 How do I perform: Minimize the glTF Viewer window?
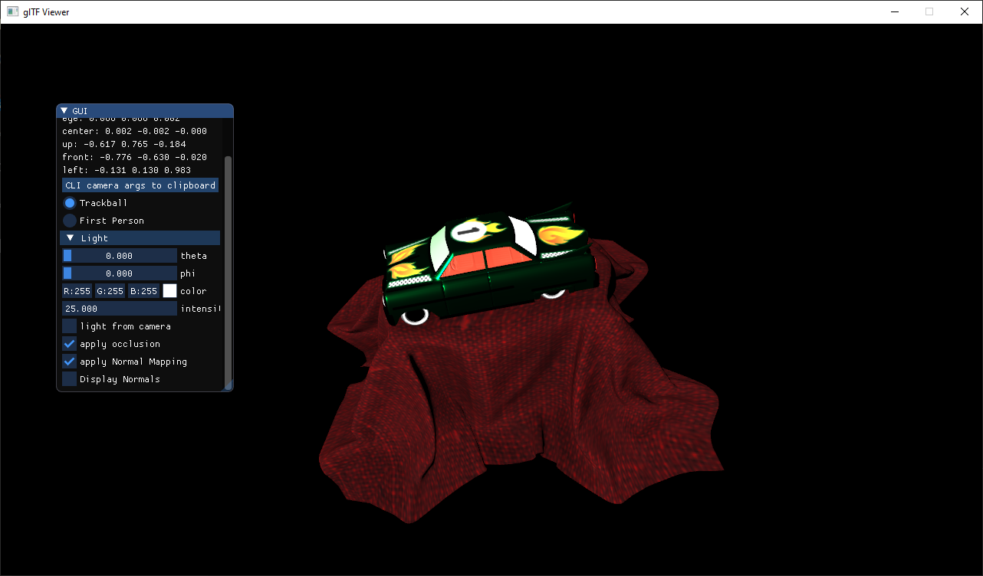(x=894, y=11)
